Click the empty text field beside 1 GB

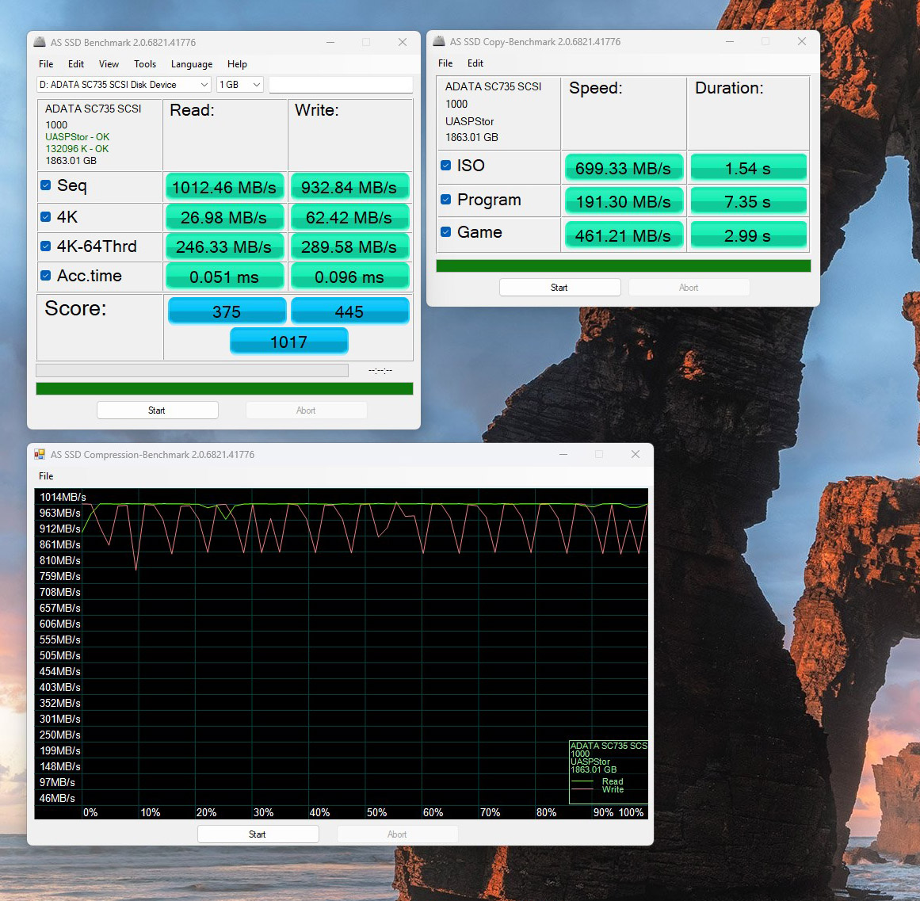[x=341, y=85]
